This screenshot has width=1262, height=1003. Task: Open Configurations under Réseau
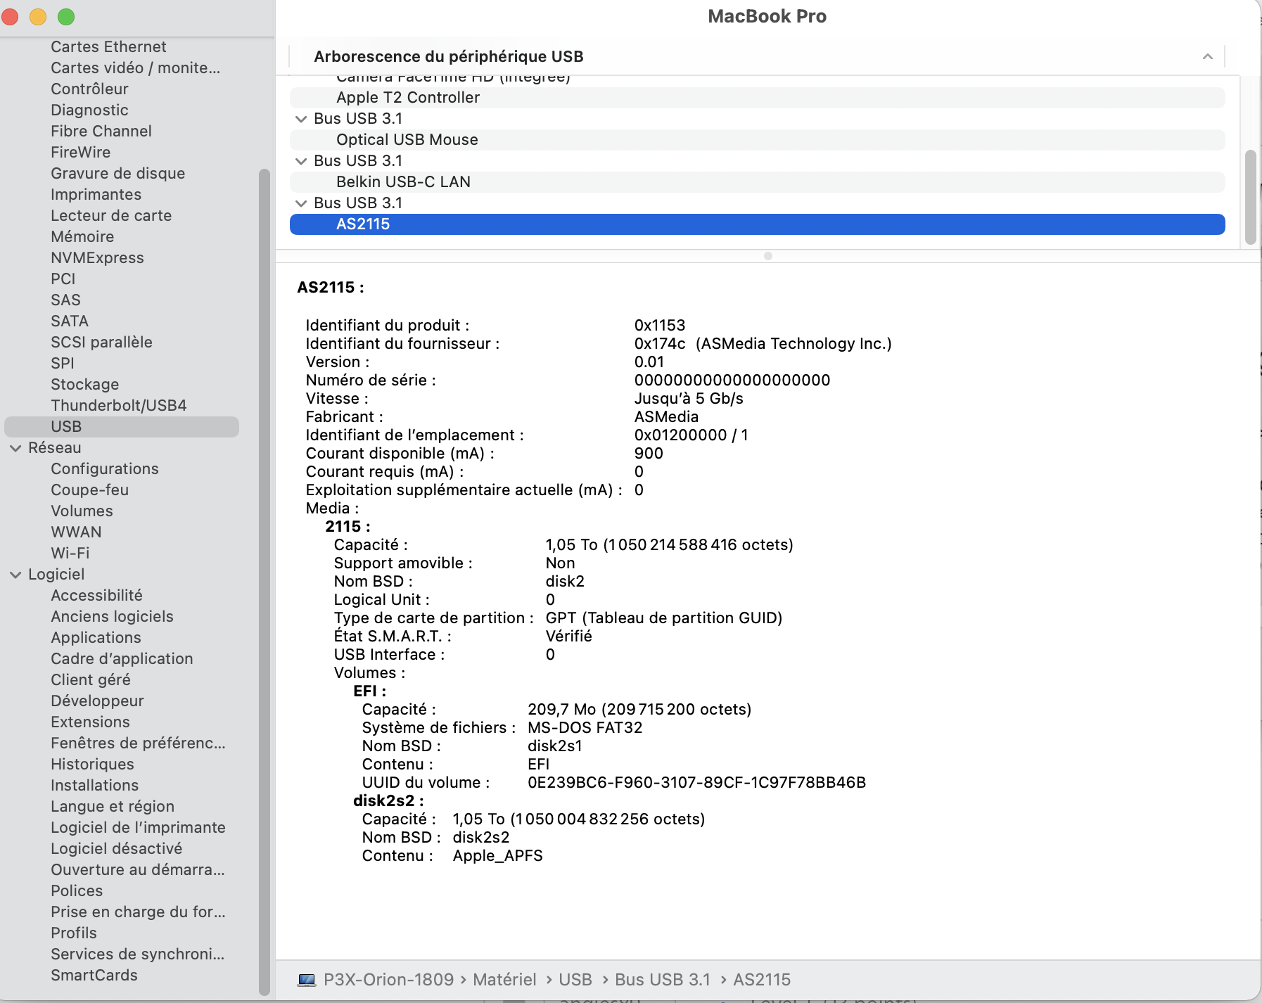click(104, 469)
